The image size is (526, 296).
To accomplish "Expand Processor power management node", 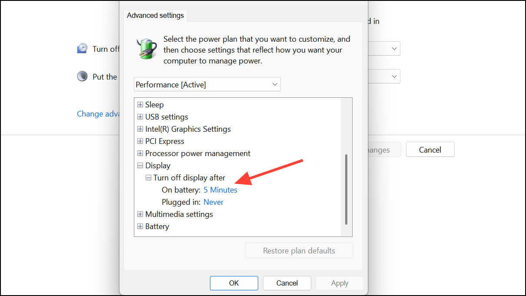I will (x=140, y=153).
